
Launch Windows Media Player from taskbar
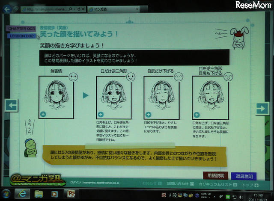point(55,194)
